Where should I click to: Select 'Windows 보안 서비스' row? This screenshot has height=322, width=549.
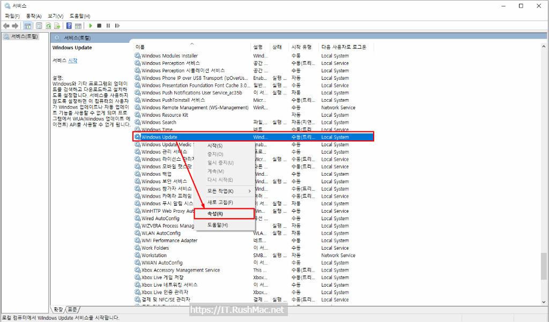tap(254, 181)
